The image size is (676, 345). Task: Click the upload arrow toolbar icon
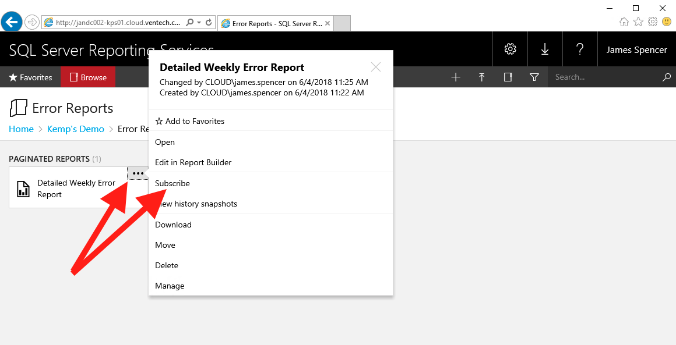[482, 77]
